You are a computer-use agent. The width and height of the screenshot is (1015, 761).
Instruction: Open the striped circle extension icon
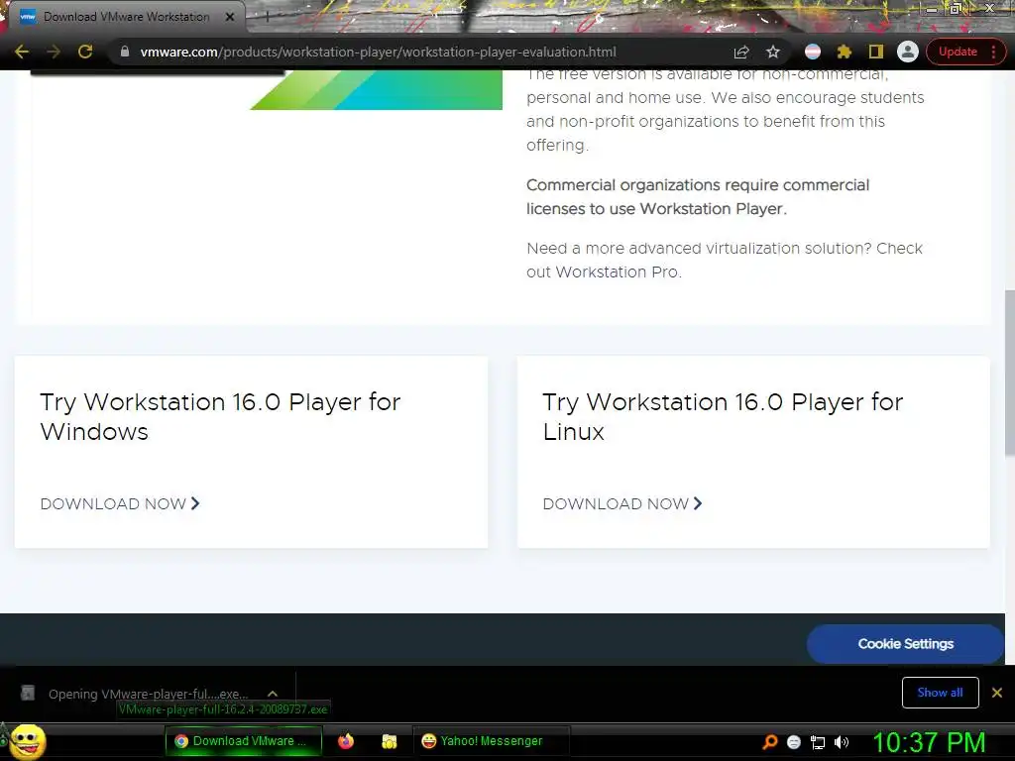(x=813, y=52)
